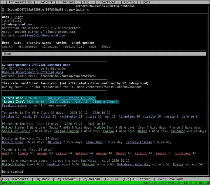This screenshot has height=185, width=210.
Task: Click the questions@s2underground.com contact address
Action: pos(41,36)
